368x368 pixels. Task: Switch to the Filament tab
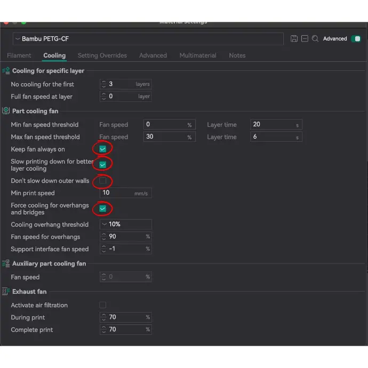(x=19, y=55)
